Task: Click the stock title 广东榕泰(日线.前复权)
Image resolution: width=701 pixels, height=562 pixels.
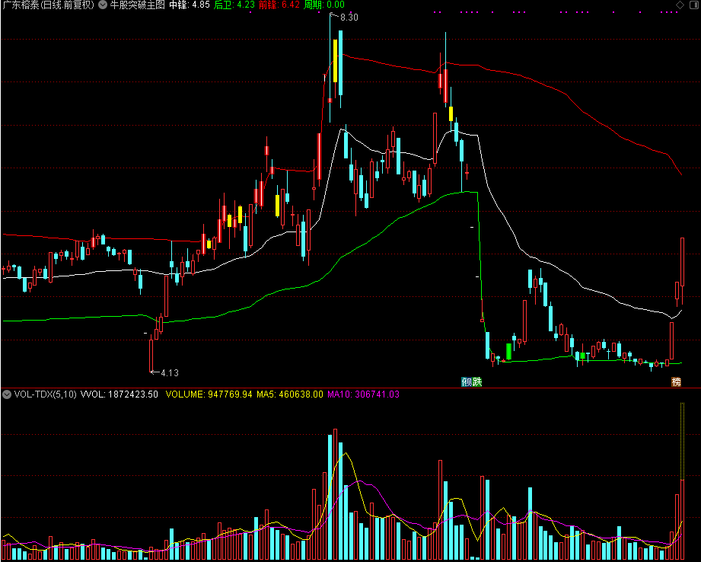Action: 48,5
